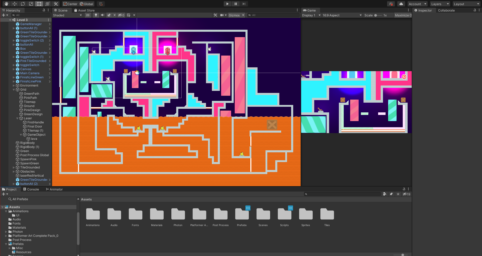Image resolution: width=482 pixels, height=256 pixels.
Task: Open the Collaborate panel
Action: [x=446, y=10]
